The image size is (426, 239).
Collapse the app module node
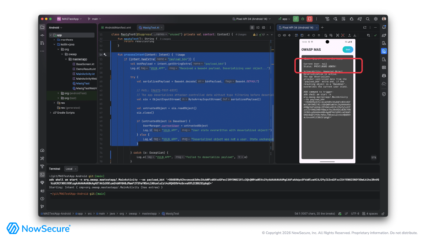click(51, 35)
